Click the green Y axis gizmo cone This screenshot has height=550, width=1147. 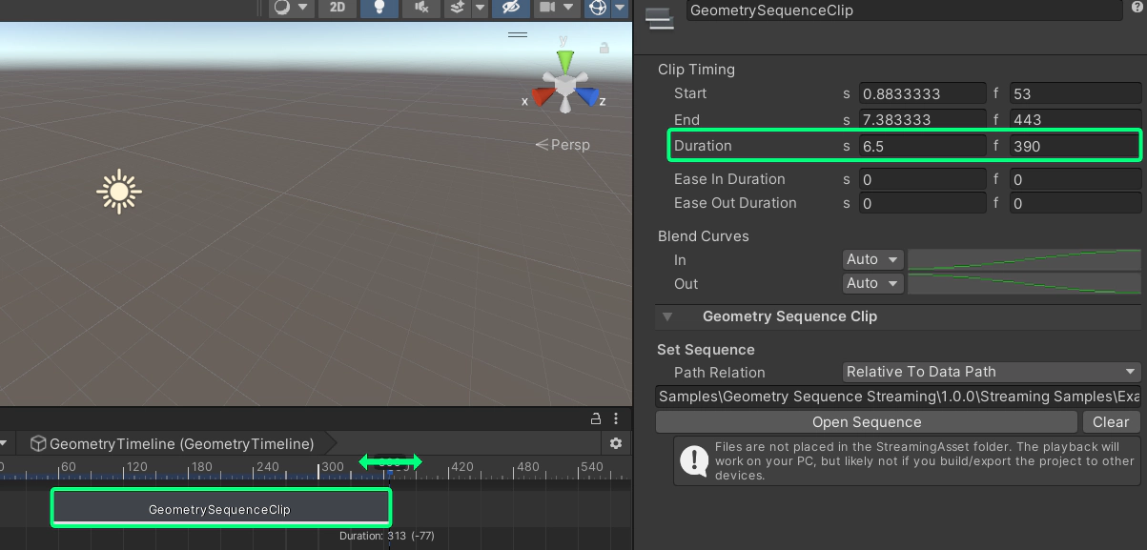coord(565,61)
